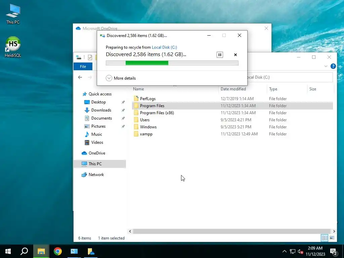
Task: Expand More details in progress dialog
Action: click(x=121, y=78)
